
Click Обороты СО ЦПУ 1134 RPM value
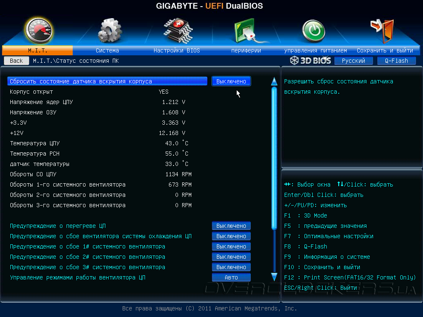click(x=178, y=174)
